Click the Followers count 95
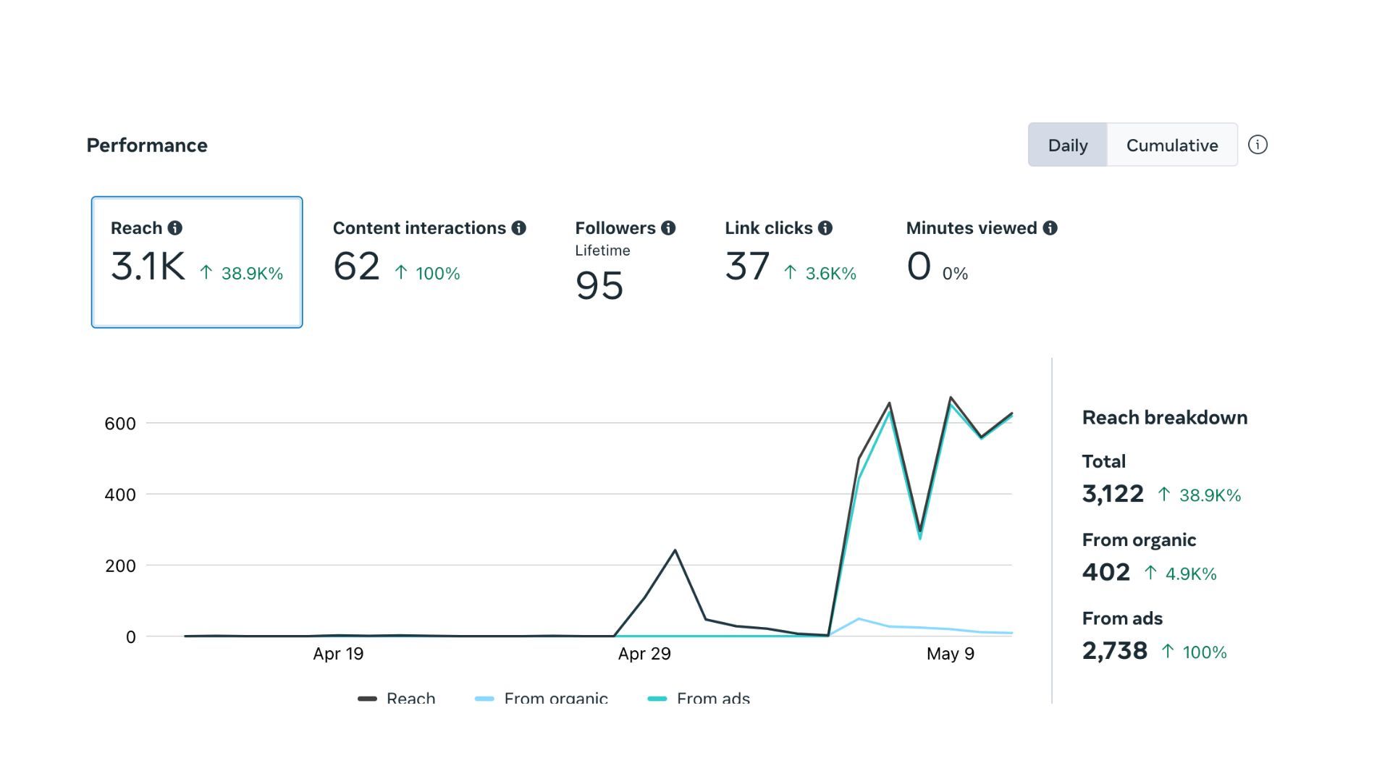 click(599, 285)
